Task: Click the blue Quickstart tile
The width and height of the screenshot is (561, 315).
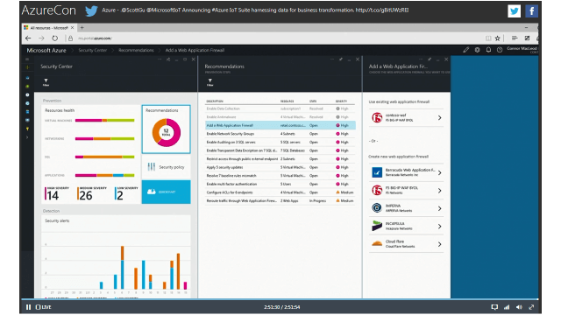Action: (x=166, y=192)
